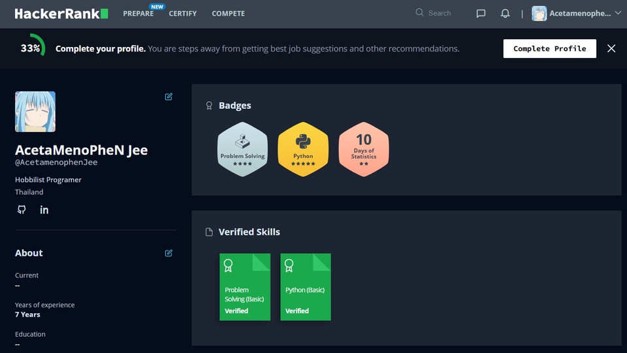The image size is (627, 353).
Task: Click the 7 Years experience value
Action: pyautogui.click(x=27, y=315)
